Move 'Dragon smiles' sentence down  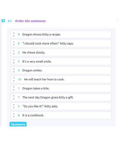[14, 72]
